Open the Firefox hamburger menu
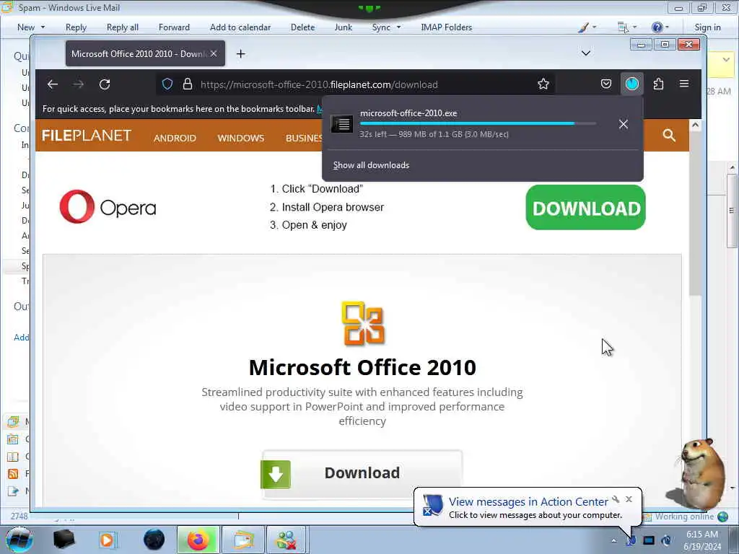Image resolution: width=739 pixels, height=554 pixels. pyautogui.click(x=684, y=84)
